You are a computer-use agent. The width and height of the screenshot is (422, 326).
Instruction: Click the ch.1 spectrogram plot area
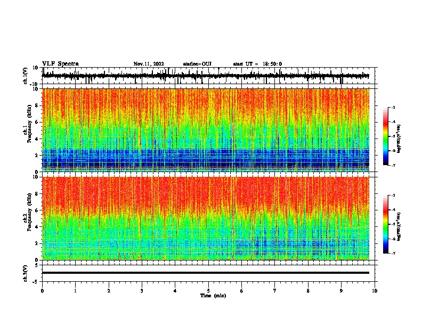(x=206, y=130)
